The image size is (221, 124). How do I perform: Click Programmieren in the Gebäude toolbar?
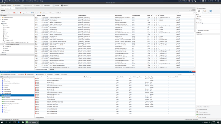(x=25, y=13)
